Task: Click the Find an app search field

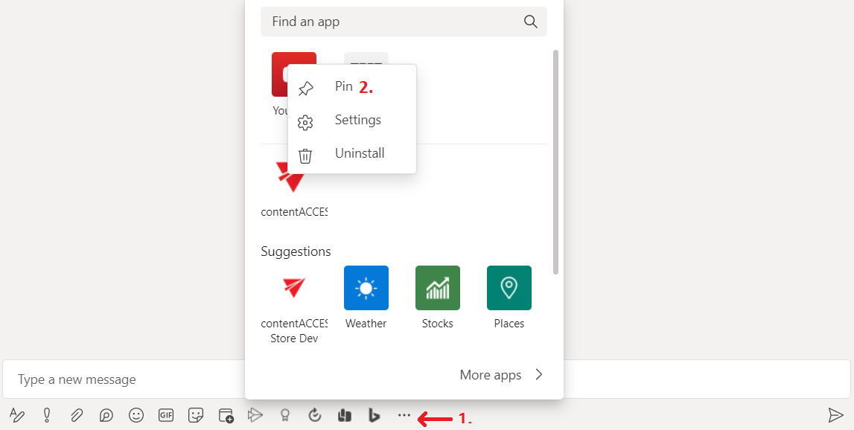Action: pyautogui.click(x=395, y=22)
